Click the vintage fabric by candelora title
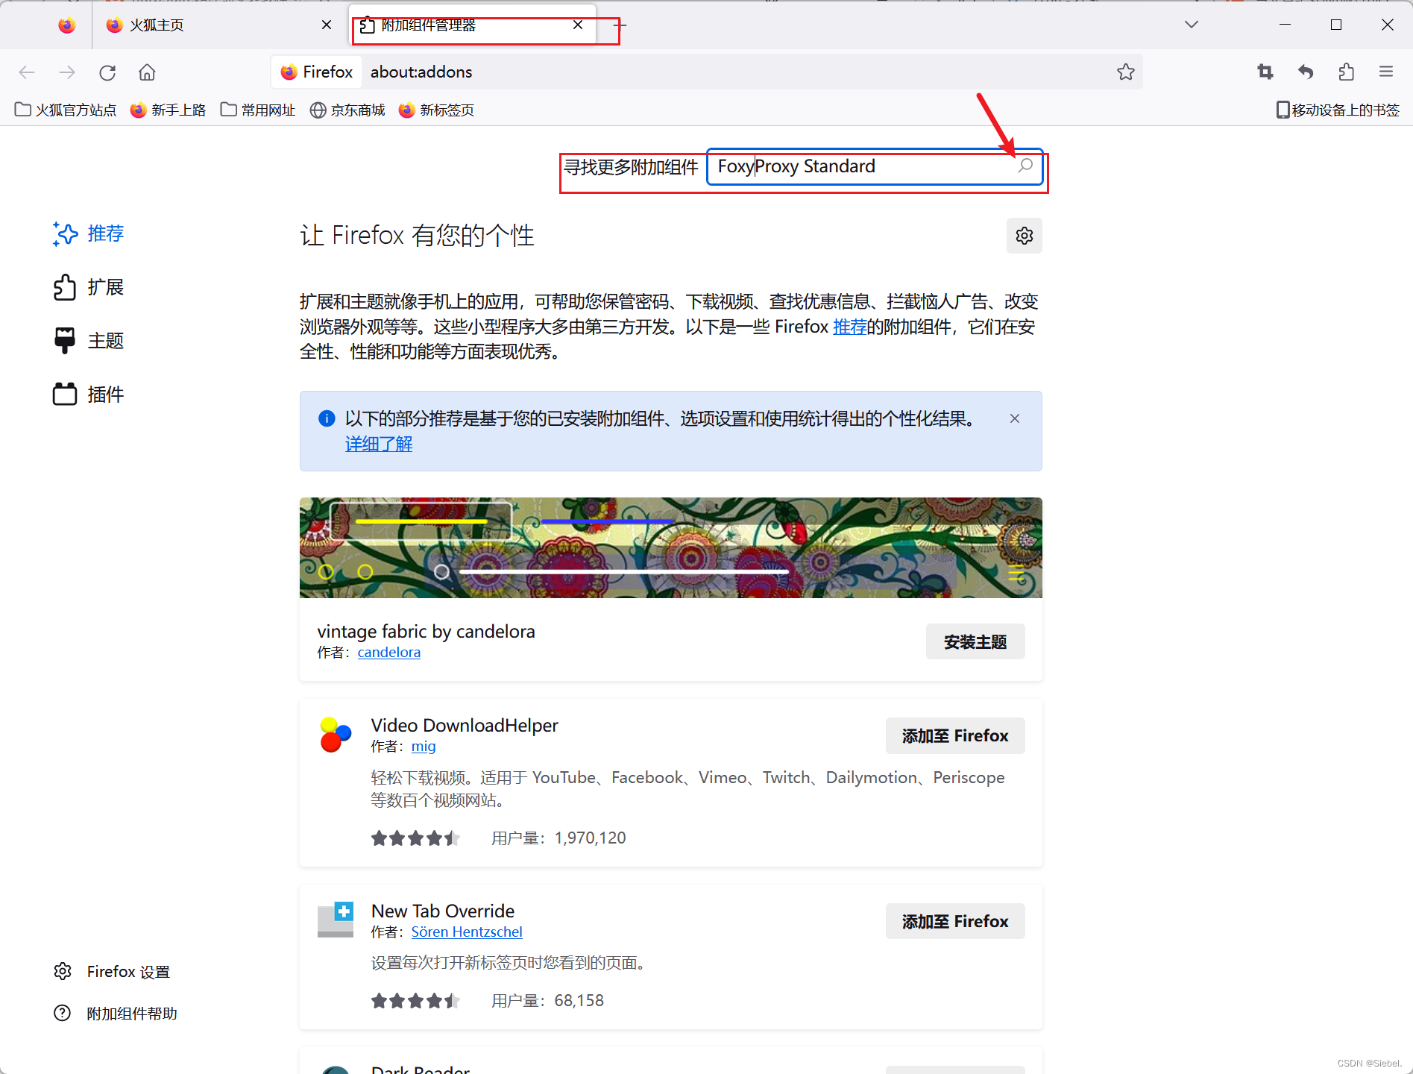The width and height of the screenshot is (1413, 1074). pyautogui.click(x=426, y=631)
